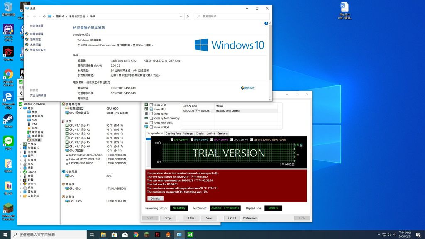Viewport: 425px width, 239px height.
Task: Collapse the 電腦 tree node in AIDA64
Action: 21,108
